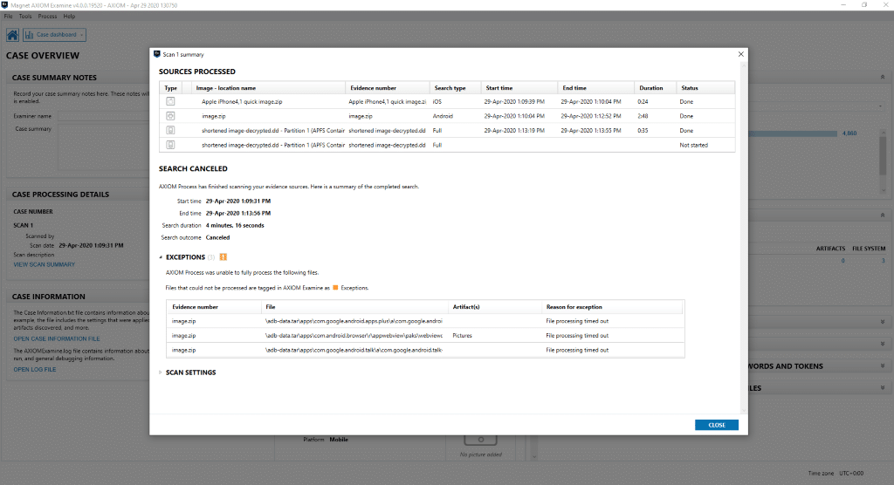
Task: Click the Duration column header
Action: [x=655, y=88]
